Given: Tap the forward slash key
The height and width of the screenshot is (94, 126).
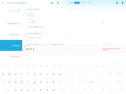Looking at the screenshot, I should click(x=104, y=74).
